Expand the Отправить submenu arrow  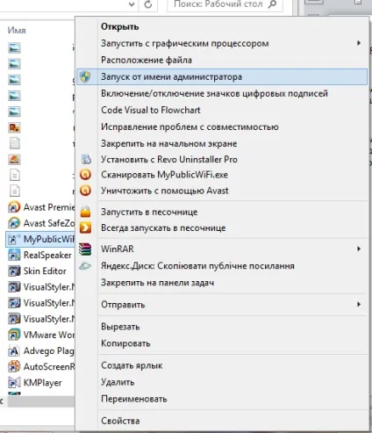[x=359, y=304]
